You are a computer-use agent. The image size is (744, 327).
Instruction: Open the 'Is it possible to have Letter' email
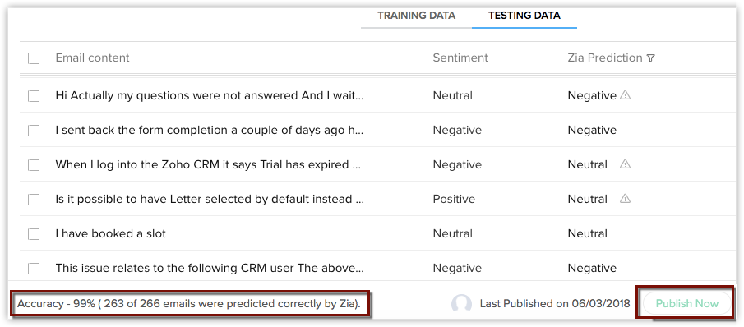click(210, 199)
